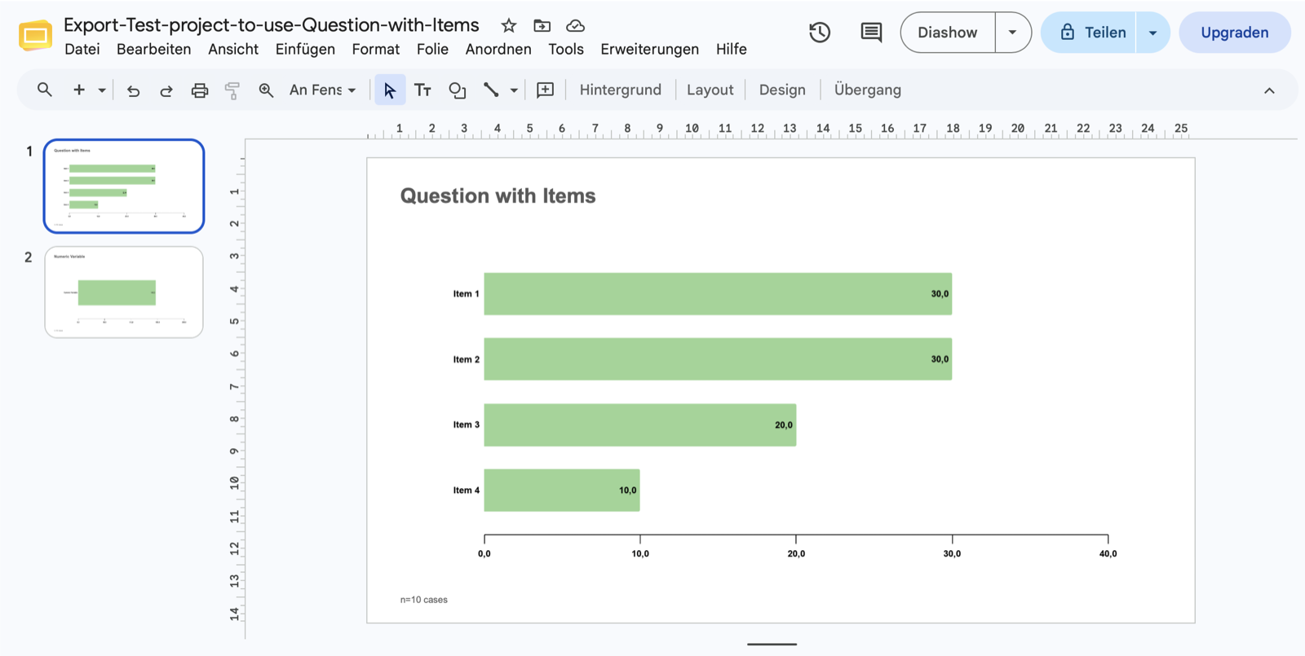Insert a comment via toolbar icon

tap(546, 90)
